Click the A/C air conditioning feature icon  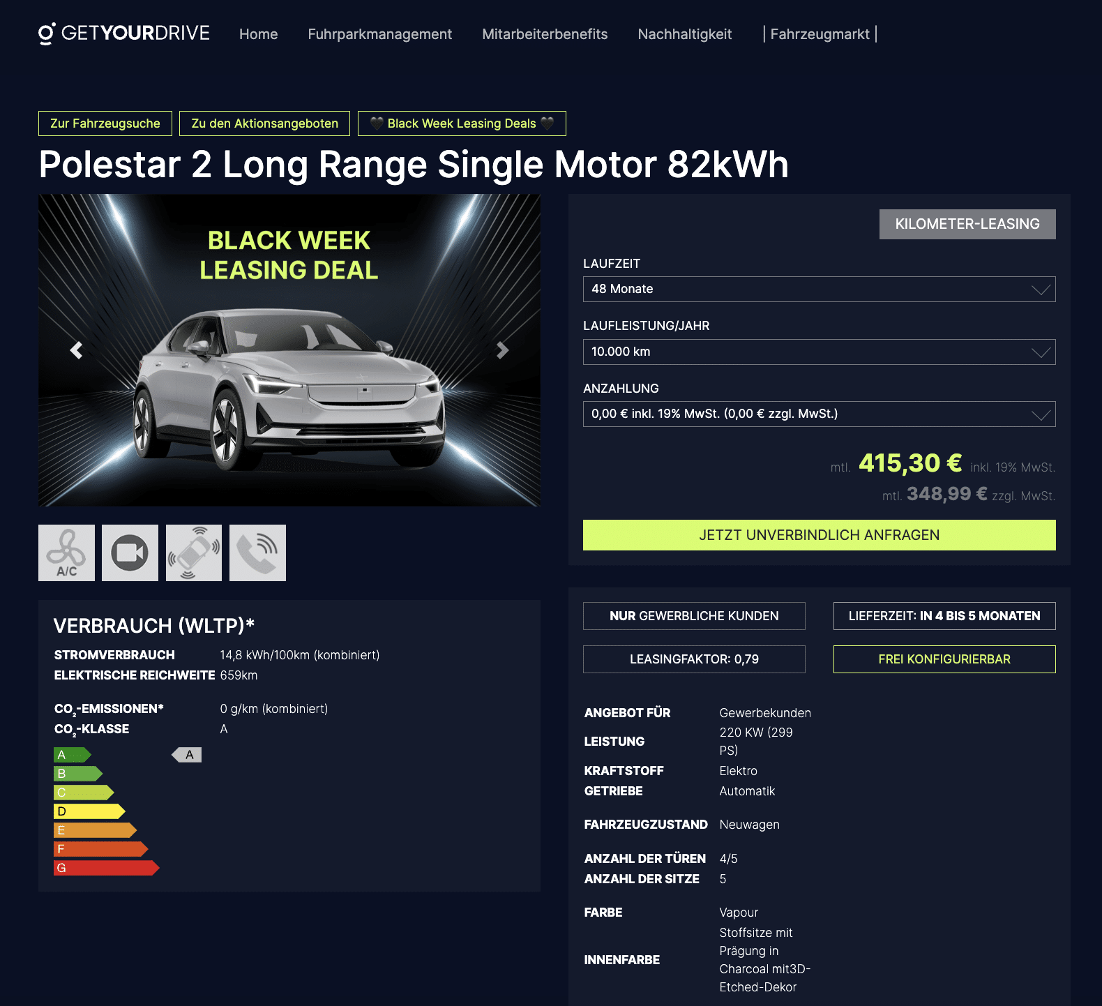66,553
